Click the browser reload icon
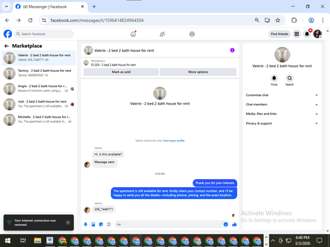Viewport: 330px width, 247px height. click(x=30, y=20)
